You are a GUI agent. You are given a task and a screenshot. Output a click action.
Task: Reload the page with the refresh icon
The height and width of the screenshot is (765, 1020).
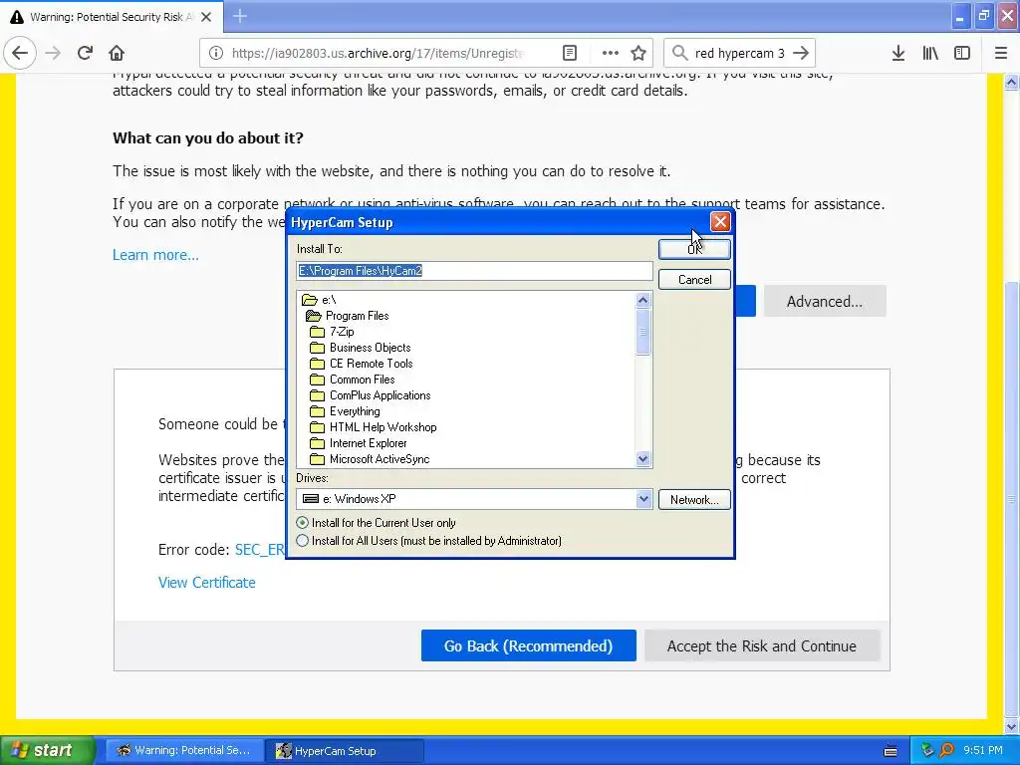(85, 54)
